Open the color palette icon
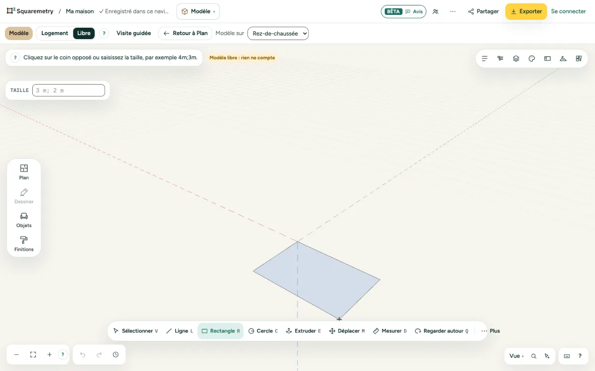595x371 pixels. pyautogui.click(x=532, y=58)
